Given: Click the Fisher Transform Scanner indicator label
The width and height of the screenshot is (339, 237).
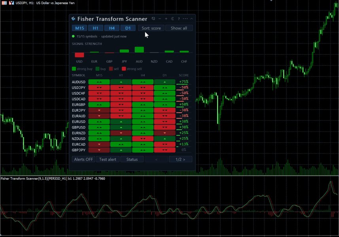Looking at the screenshot, I should point(53,179).
